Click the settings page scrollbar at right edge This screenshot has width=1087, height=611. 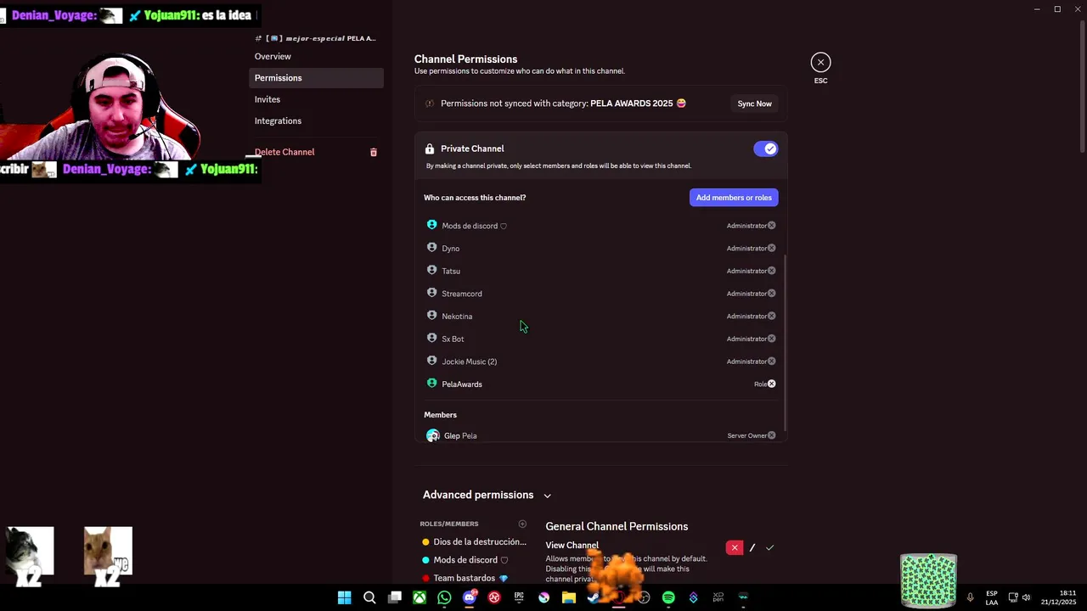pyautogui.click(x=1082, y=85)
